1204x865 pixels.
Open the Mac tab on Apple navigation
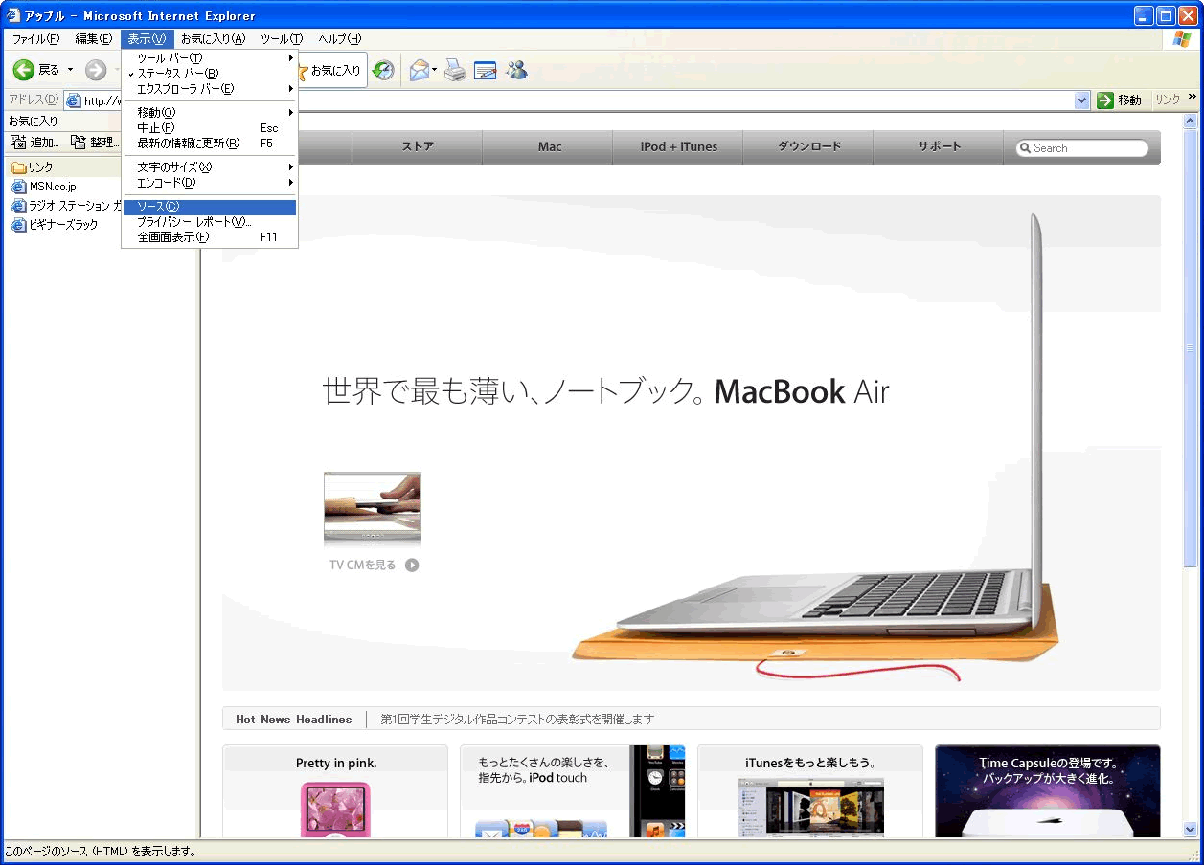(x=550, y=147)
